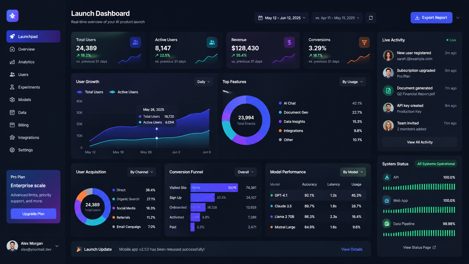
Task: Open Integrations in the sidebar
Action: (33, 137)
